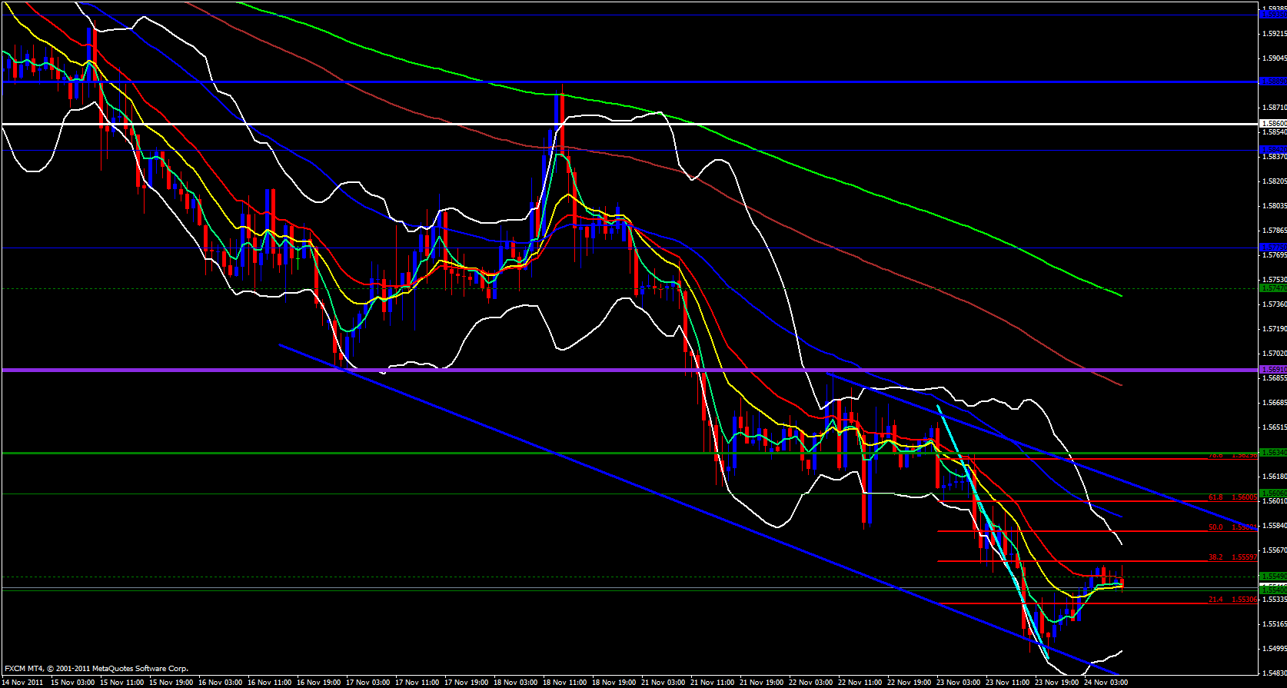Click the FXCM MT4 MetaQuotes copyright text

96,669
